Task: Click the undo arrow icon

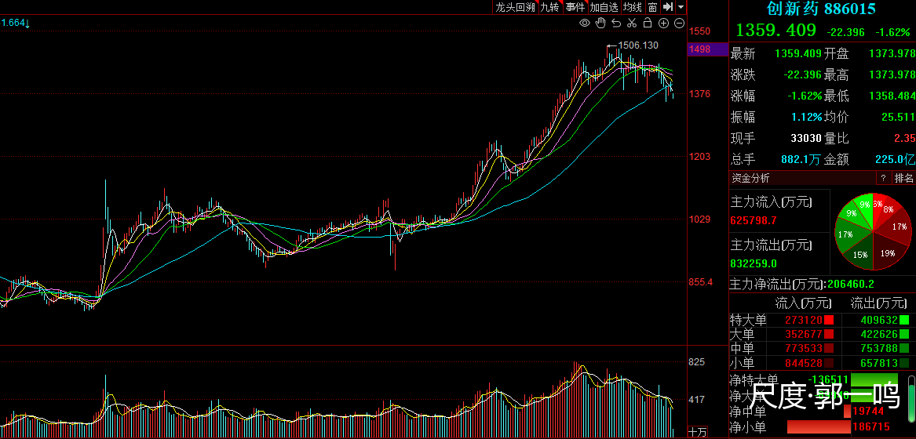Action: click(616, 24)
